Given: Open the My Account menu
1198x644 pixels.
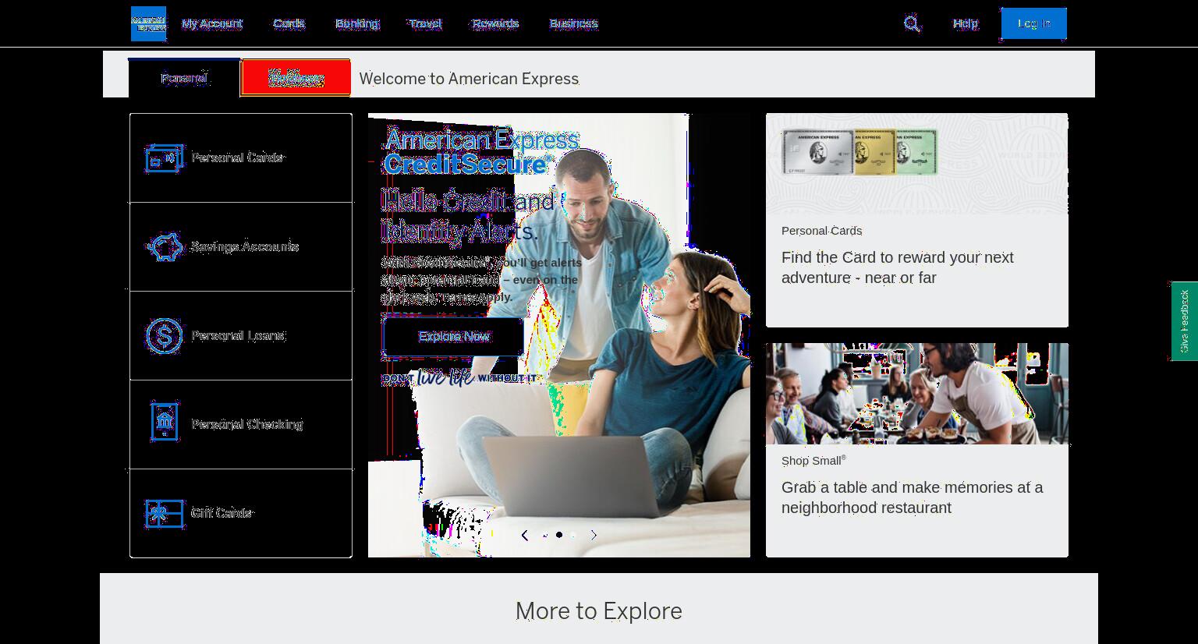Looking at the screenshot, I should 212,23.
